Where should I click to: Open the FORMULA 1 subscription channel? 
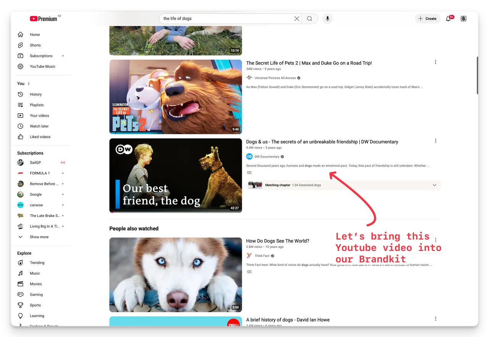coord(40,173)
